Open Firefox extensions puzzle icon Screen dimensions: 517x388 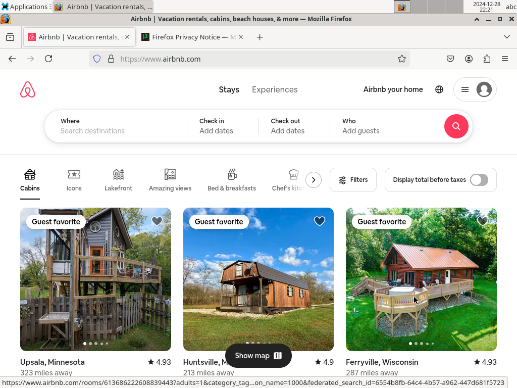click(x=487, y=59)
